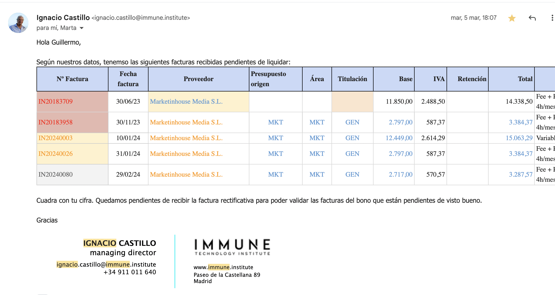Click the Proveedor column header

[198, 79]
